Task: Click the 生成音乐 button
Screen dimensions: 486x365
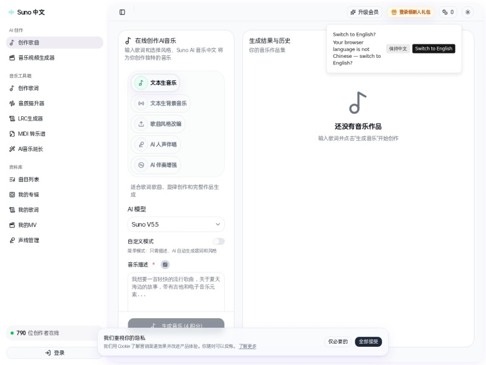Action: click(x=176, y=324)
